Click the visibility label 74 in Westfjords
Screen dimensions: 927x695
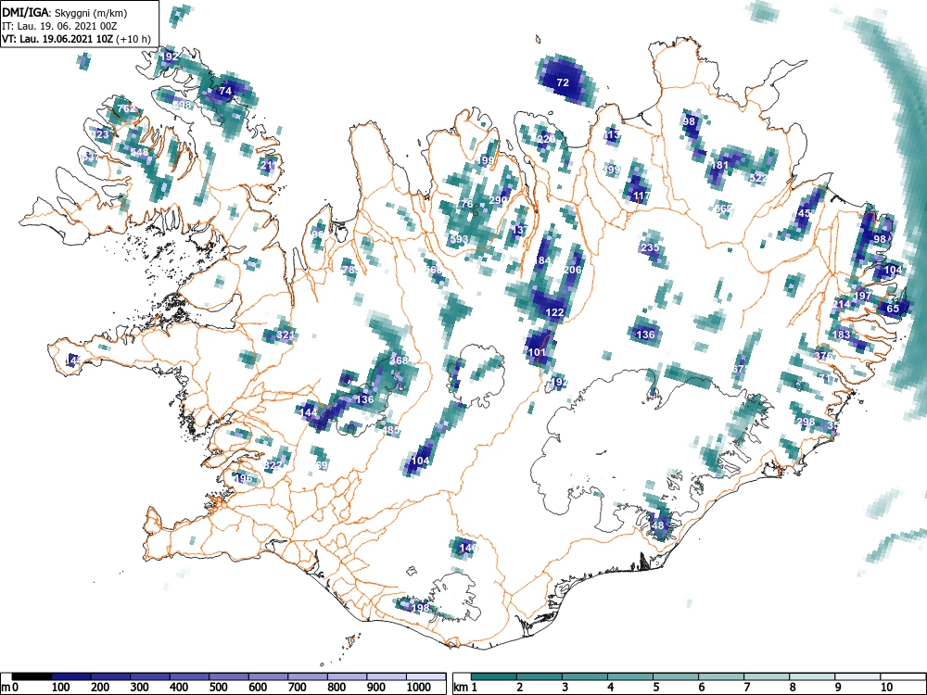pos(225,91)
